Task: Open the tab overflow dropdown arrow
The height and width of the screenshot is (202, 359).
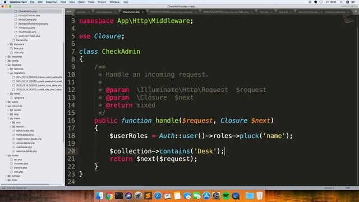Action: 356,12
